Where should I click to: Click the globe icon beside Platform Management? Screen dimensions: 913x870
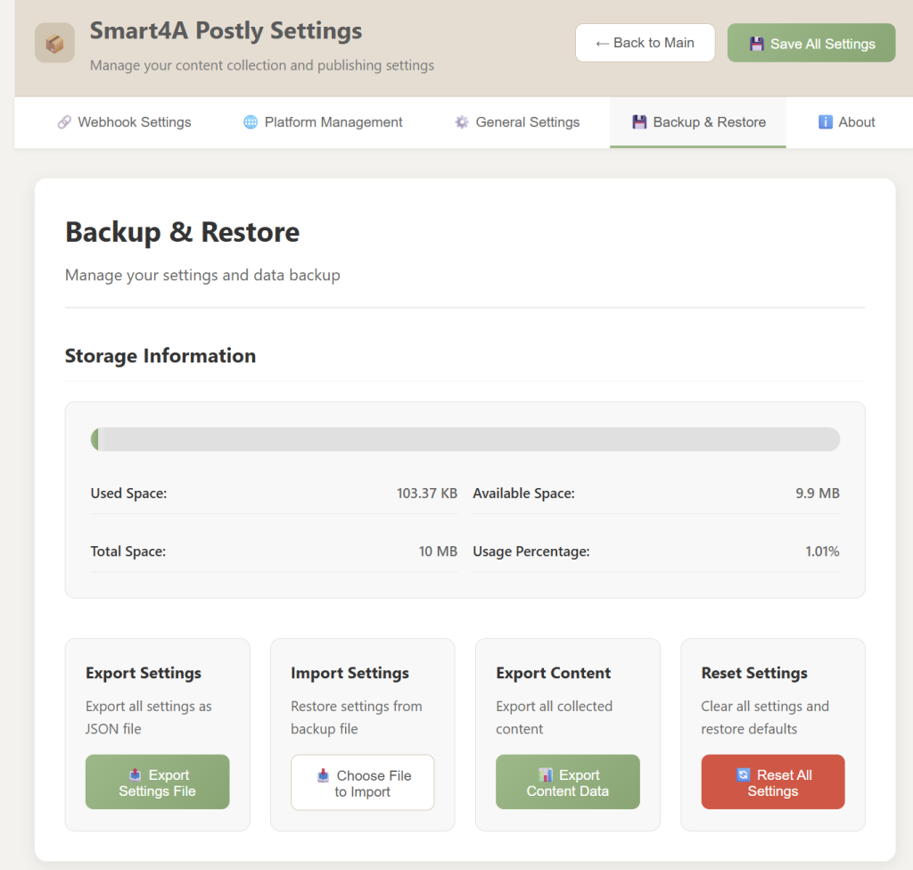tap(251, 122)
